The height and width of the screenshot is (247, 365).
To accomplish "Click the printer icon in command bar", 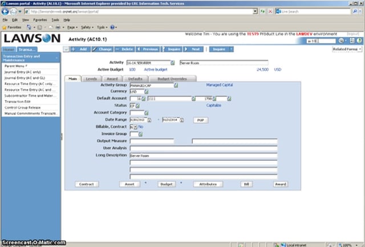I will click(x=58, y=27).
